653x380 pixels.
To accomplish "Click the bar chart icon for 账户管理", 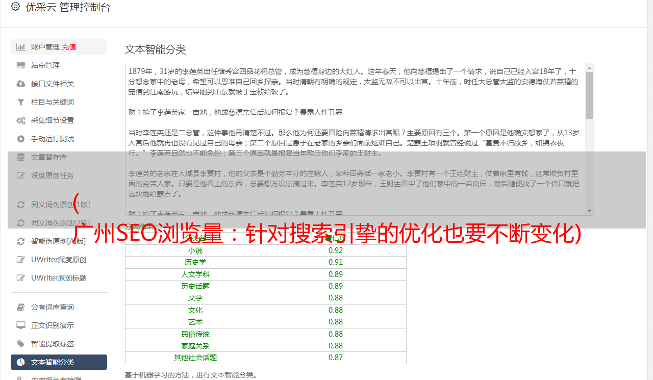I will coord(21,47).
